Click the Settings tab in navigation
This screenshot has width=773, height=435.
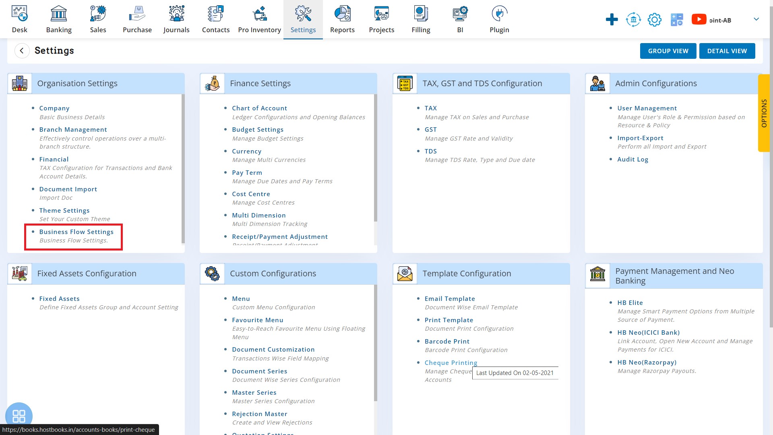click(x=303, y=19)
